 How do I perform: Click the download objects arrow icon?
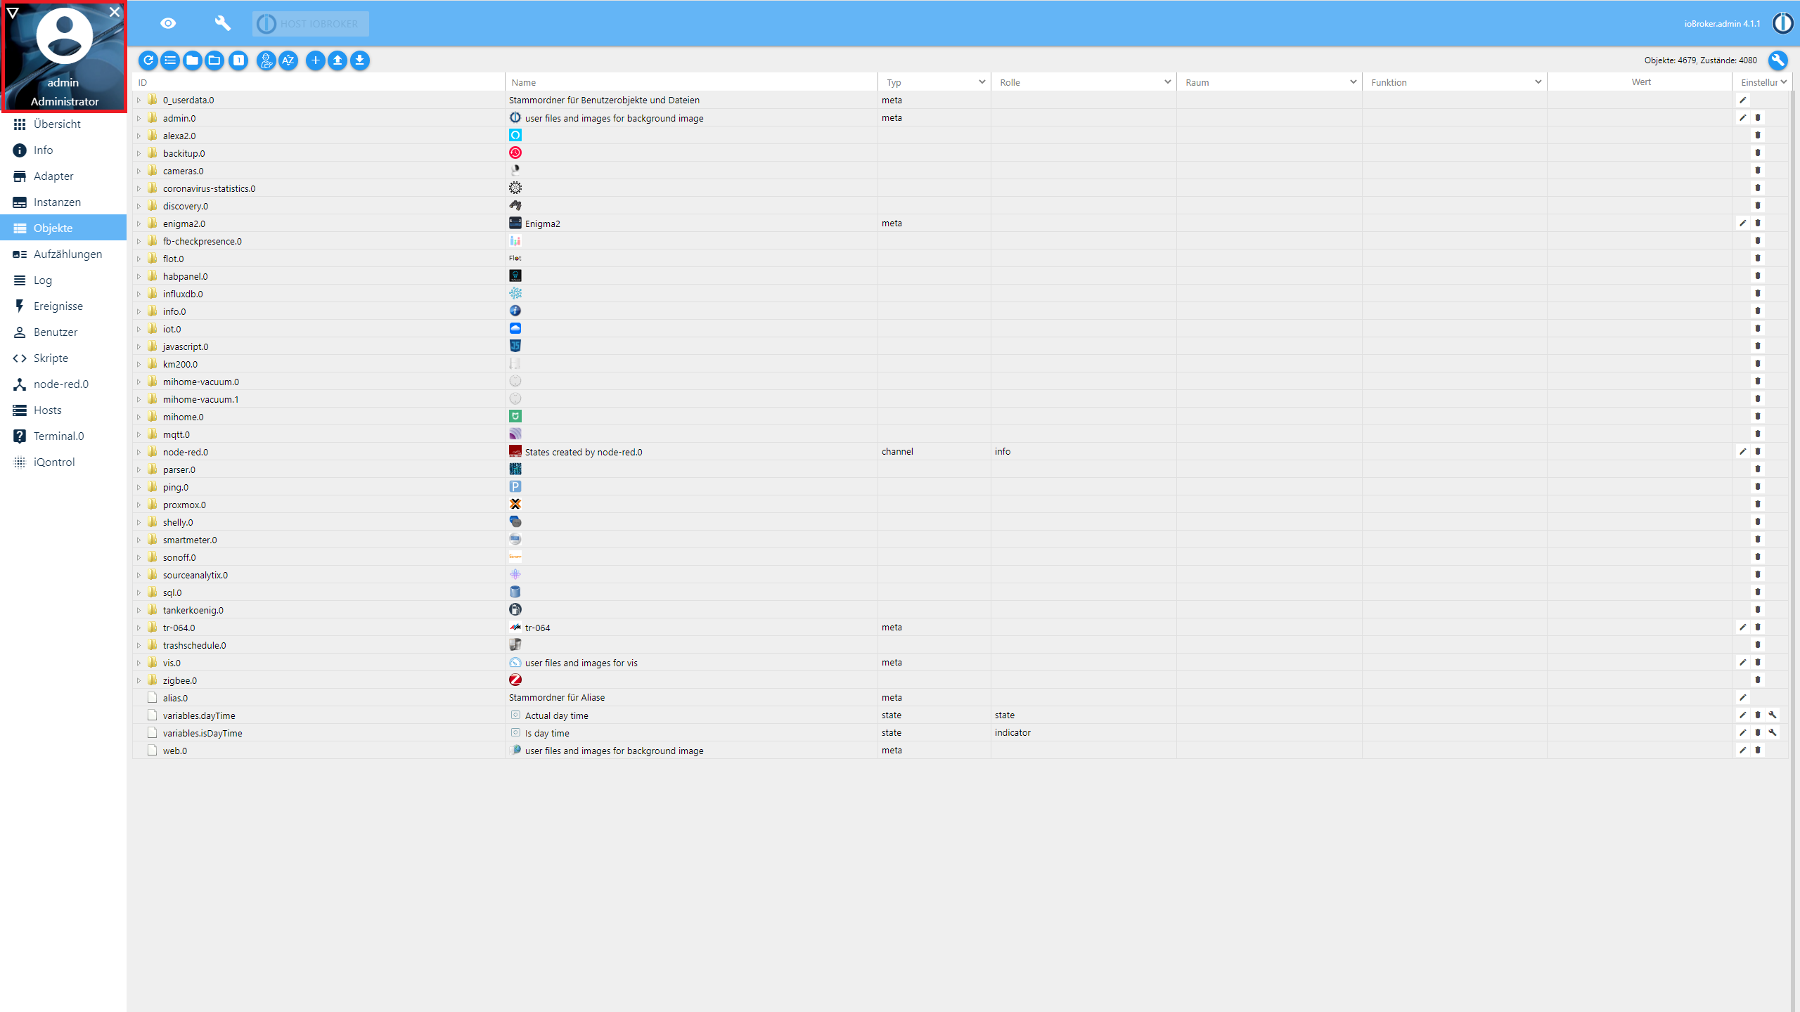[360, 60]
